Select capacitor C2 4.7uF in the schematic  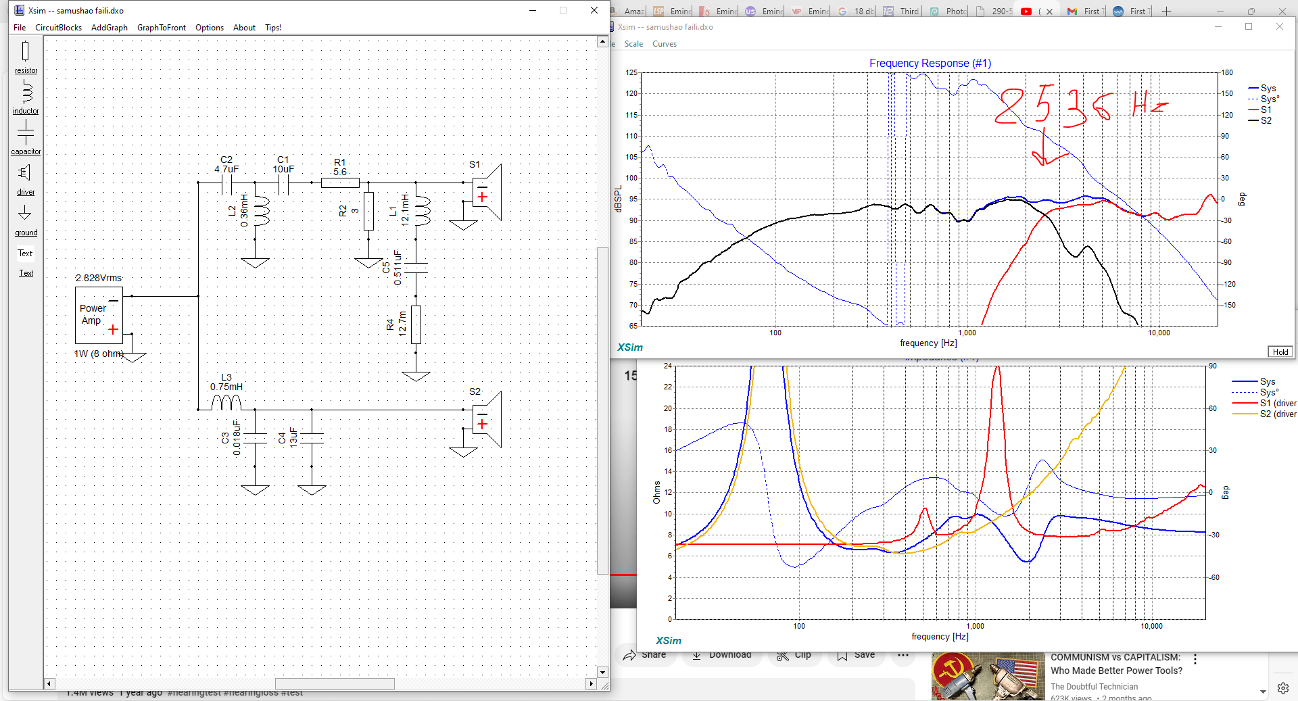226,183
